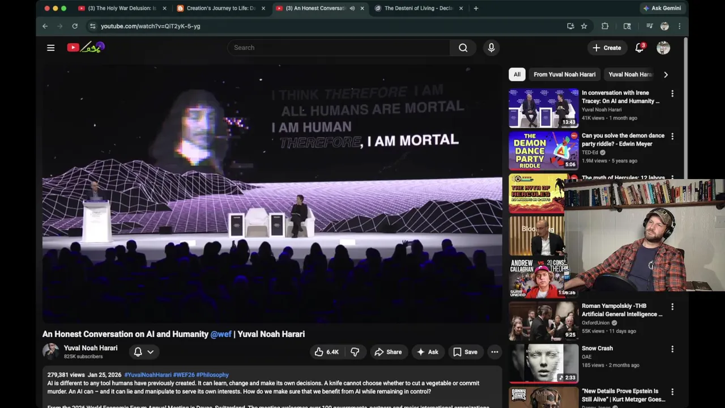Screen dimensions: 725x408
Task: Toggle notification bell for Yuval Noah Harari
Action: pos(138,352)
